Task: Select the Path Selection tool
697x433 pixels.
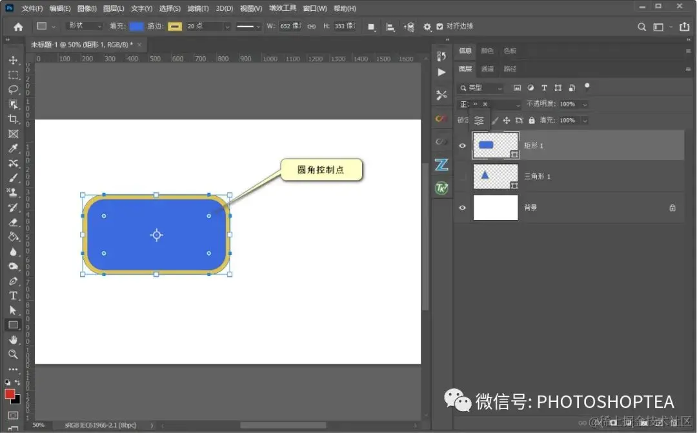Action: click(14, 310)
